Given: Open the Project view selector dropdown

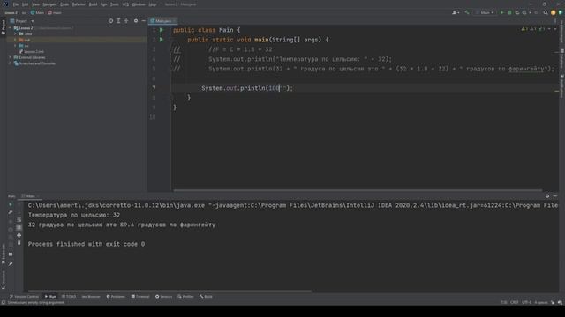Looking at the screenshot, I should (21, 21).
